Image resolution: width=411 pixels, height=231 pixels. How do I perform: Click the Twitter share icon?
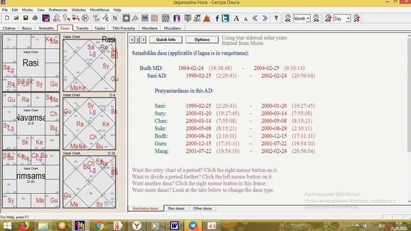[225, 18]
